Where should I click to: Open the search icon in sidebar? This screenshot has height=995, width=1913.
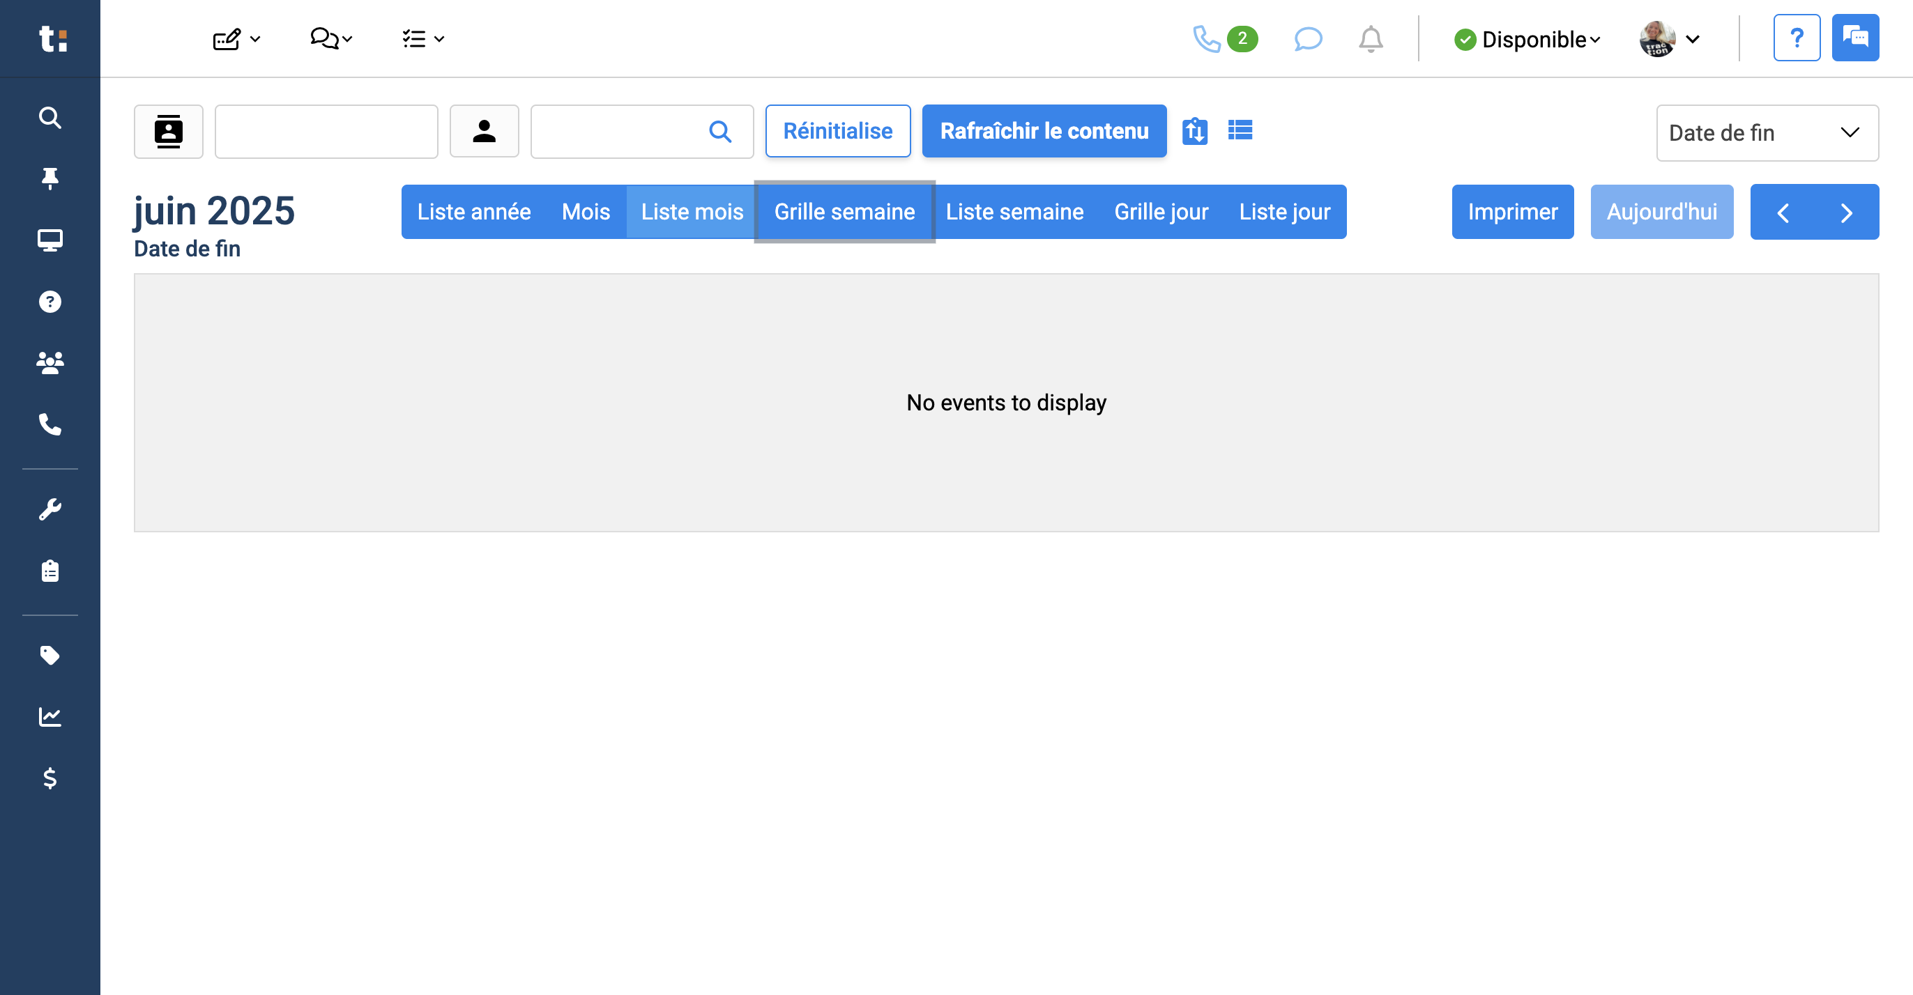pos(49,117)
